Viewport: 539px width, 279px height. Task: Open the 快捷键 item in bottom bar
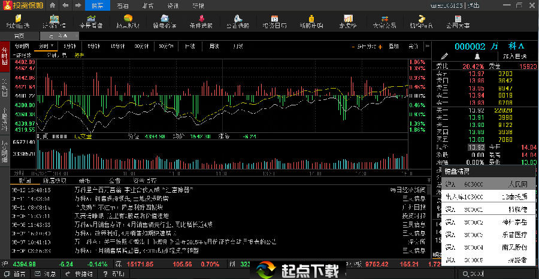80,274
